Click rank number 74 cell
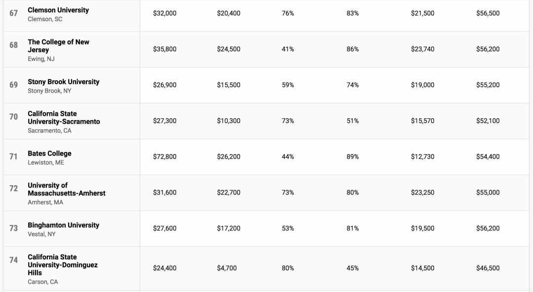 pyautogui.click(x=14, y=260)
